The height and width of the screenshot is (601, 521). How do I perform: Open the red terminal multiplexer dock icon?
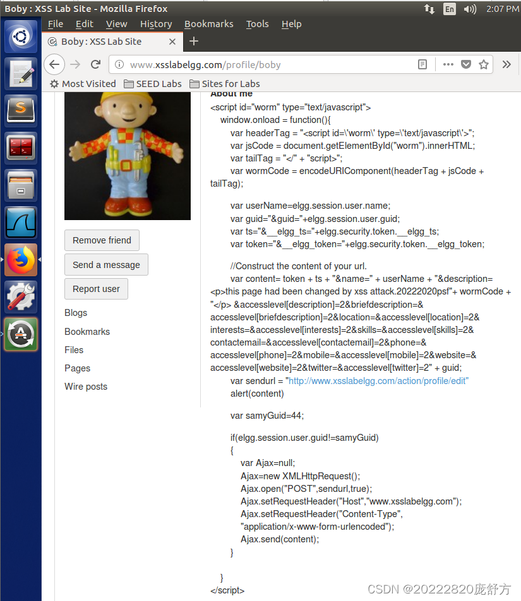click(x=21, y=148)
